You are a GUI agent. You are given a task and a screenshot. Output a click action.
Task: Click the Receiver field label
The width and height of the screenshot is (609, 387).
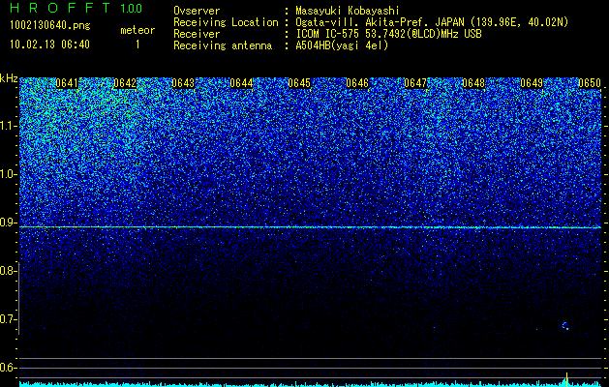click(197, 34)
